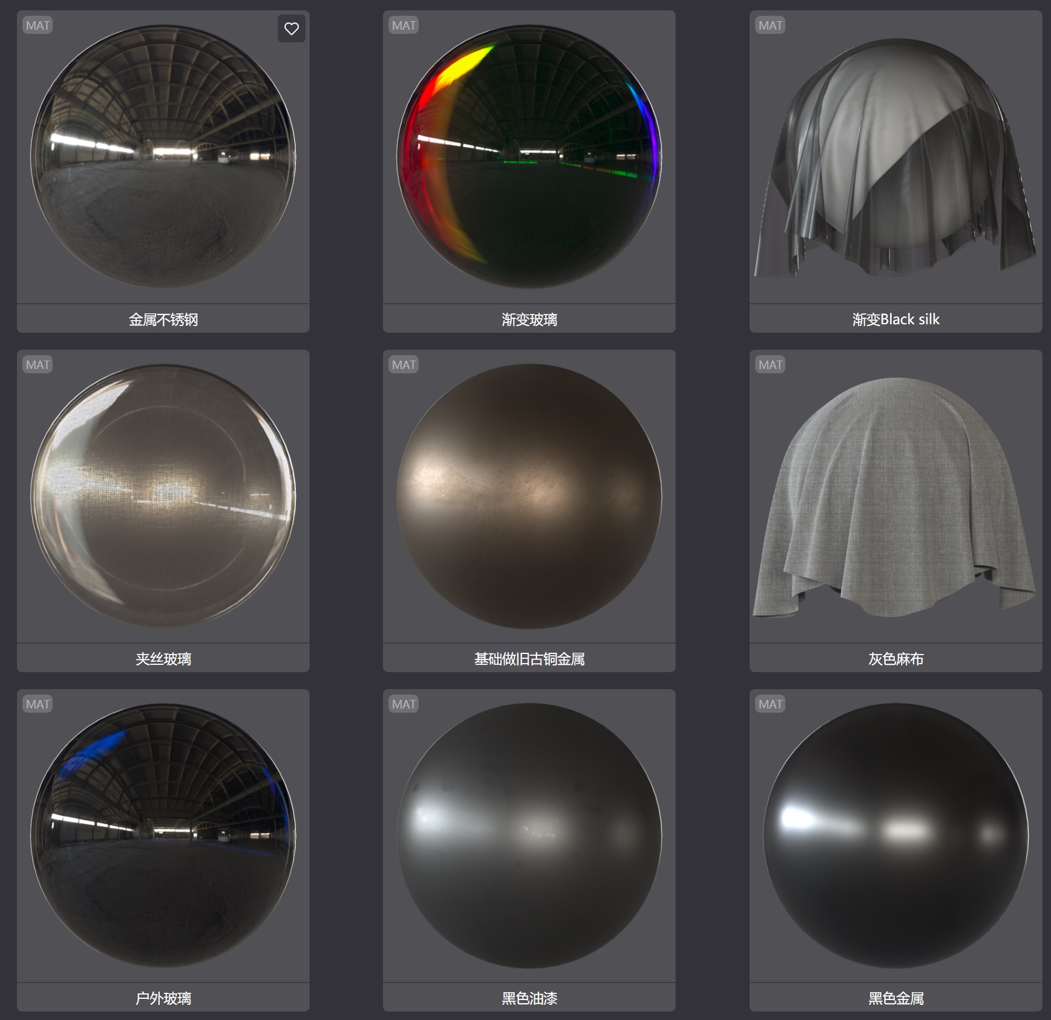The height and width of the screenshot is (1020, 1051).
Task: Click MAT badge on 金属不锈钢 card
Action: point(38,25)
